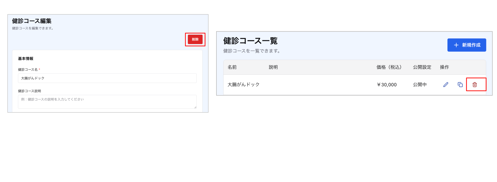Click the textarea resize handle corner

195,107
